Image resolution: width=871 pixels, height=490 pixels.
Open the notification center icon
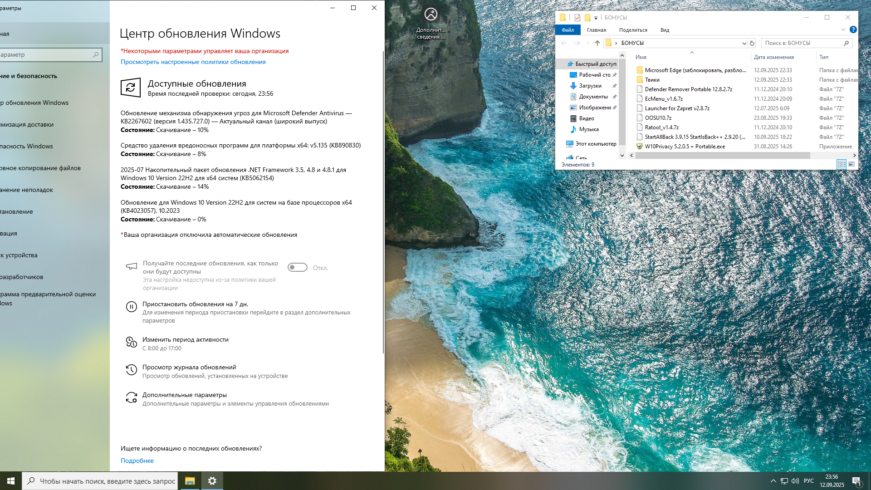856,481
